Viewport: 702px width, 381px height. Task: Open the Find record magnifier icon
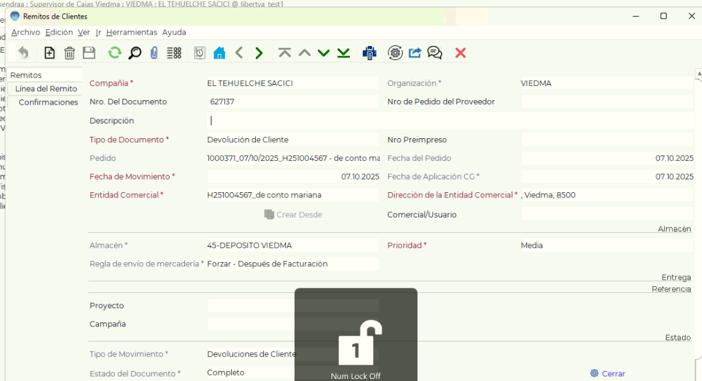[135, 53]
